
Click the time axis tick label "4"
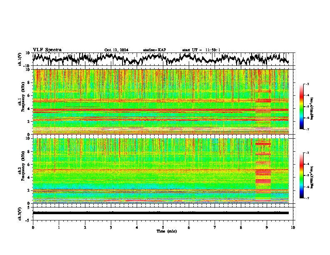(x=137, y=227)
